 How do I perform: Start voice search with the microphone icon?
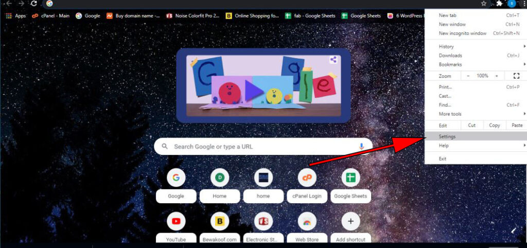(x=362, y=146)
